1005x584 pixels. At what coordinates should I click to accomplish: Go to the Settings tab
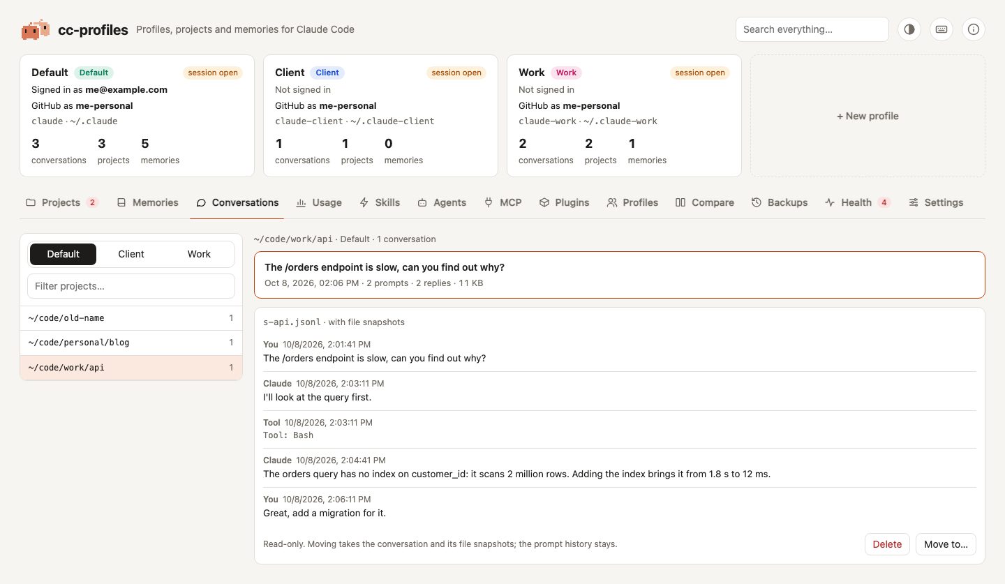point(936,202)
